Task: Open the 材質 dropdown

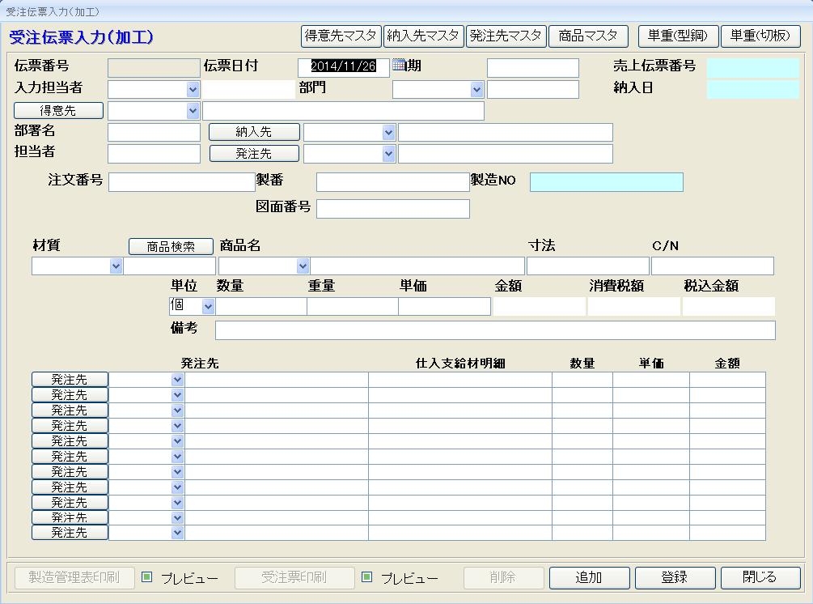Action: coord(116,266)
